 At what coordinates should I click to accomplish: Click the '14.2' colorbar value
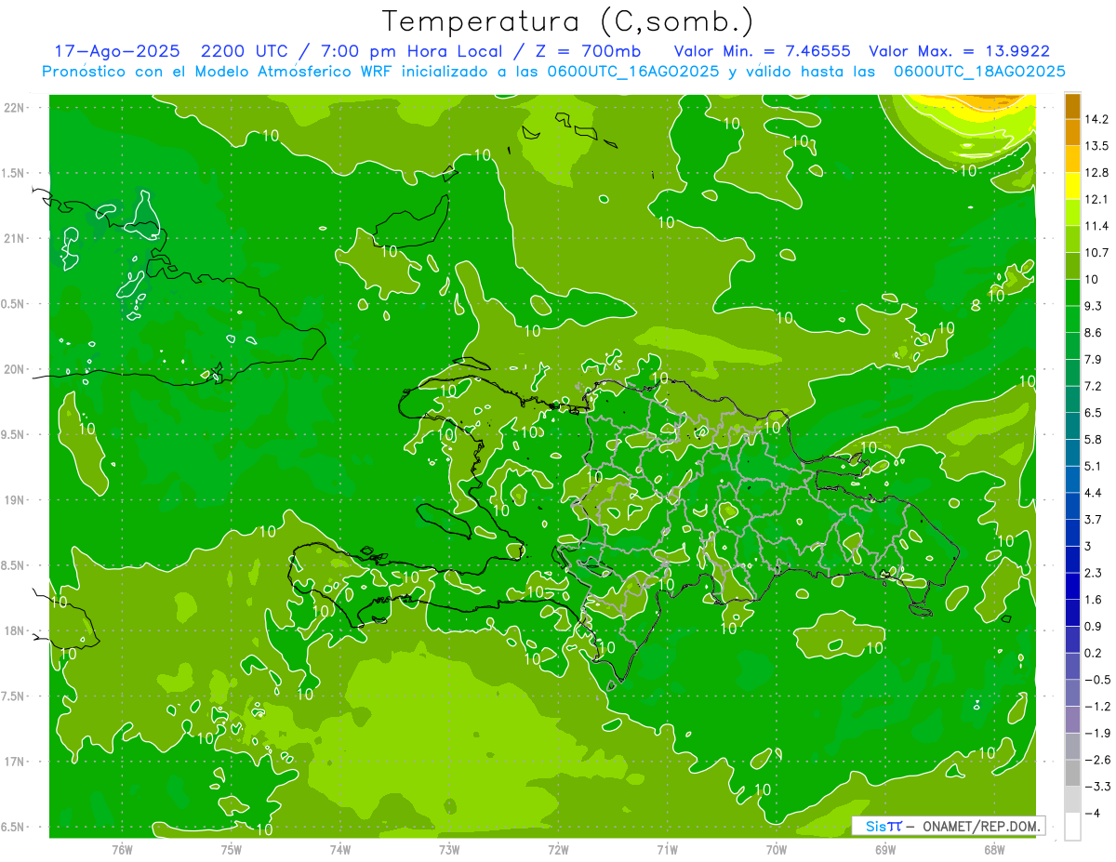point(1097,119)
